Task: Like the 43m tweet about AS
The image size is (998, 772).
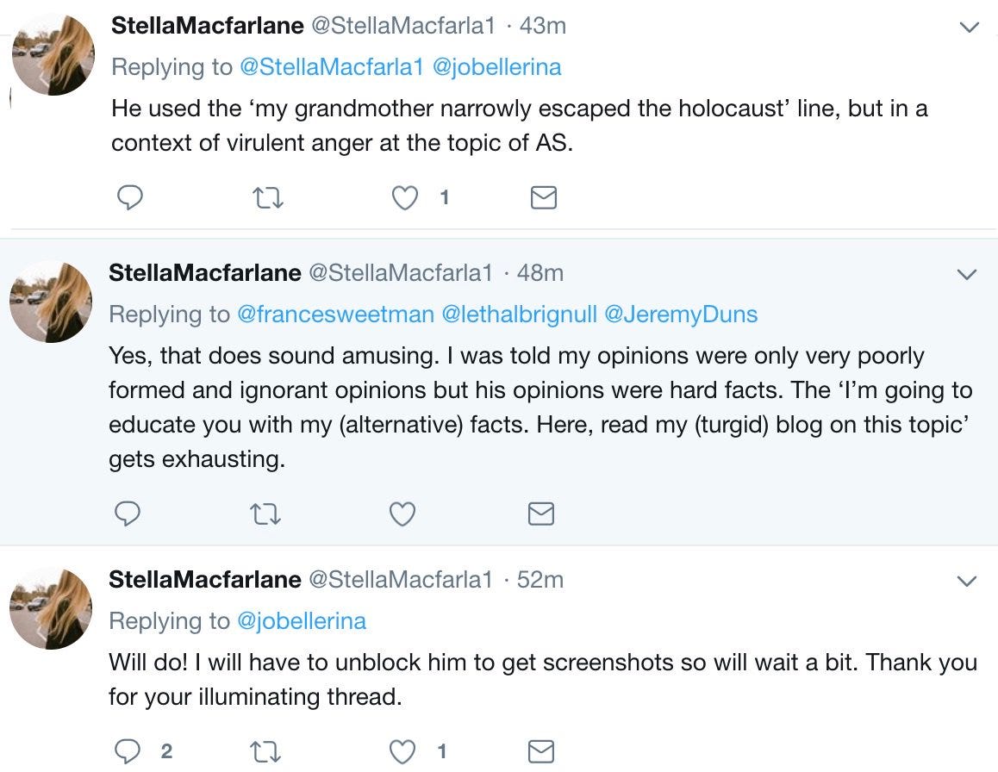Action: pos(405,198)
